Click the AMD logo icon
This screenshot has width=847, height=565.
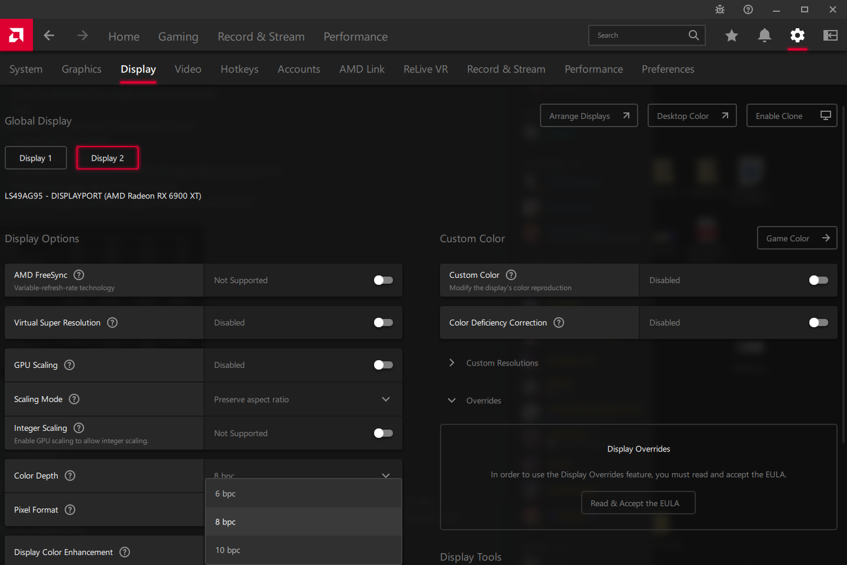(16, 35)
